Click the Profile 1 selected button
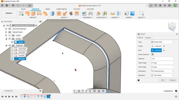Image resolution: width=179 pixels, height=100 pixels. [156, 46]
